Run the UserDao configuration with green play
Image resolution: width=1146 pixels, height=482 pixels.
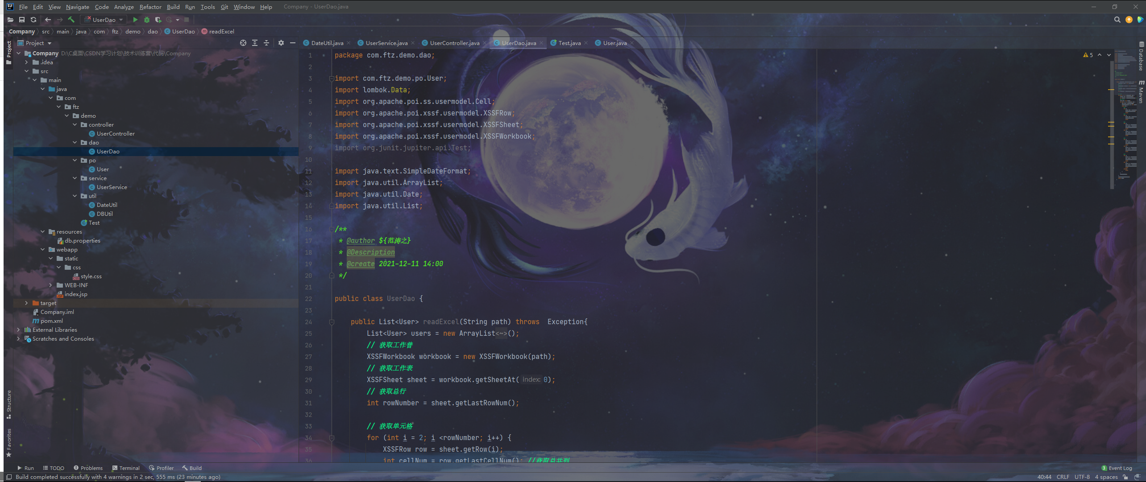pyautogui.click(x=135, y=20)
